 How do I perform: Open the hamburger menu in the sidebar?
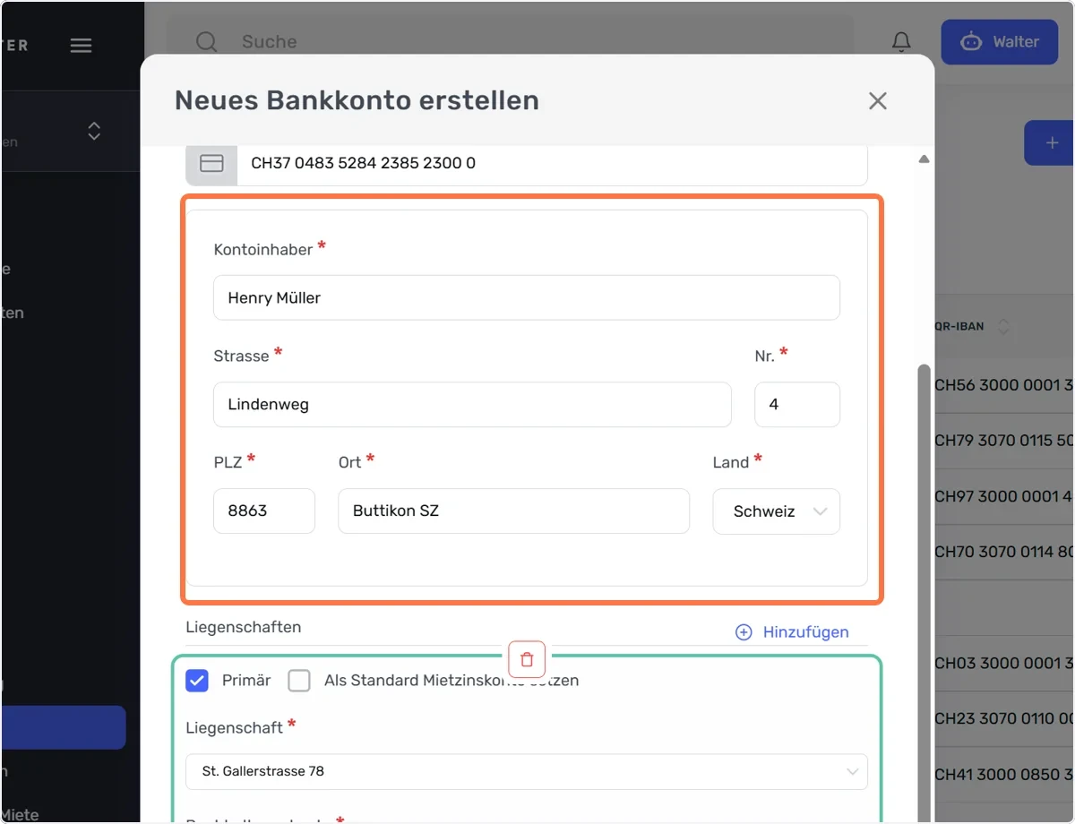click(81, 45)
